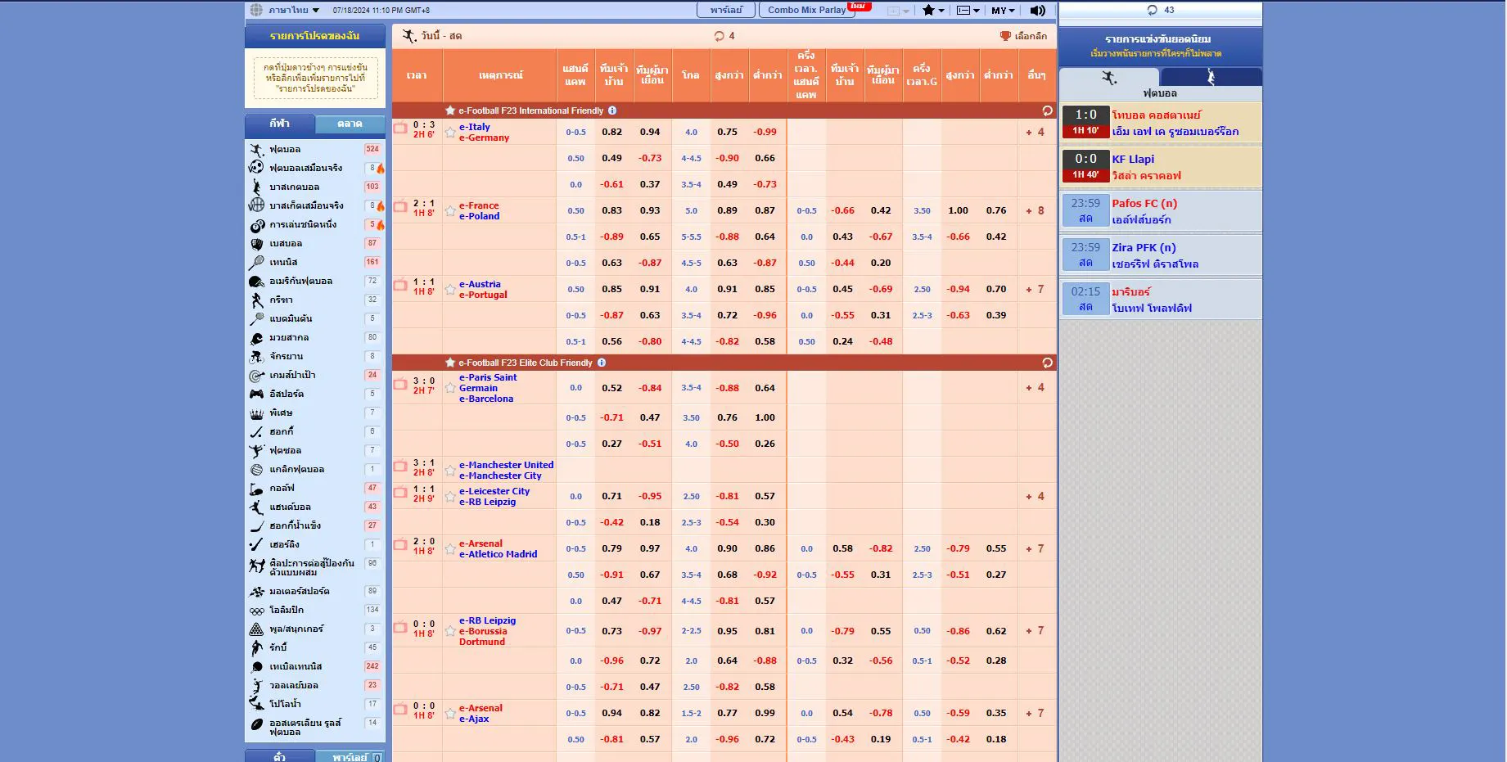1507x762 pixels.
Task: Favorite the e-Football F23 International Friendly league
Action: [x=450, y=110]
